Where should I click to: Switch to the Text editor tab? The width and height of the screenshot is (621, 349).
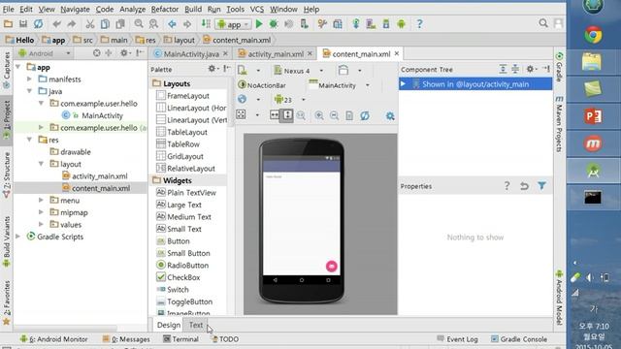click(x=196, y=325)
